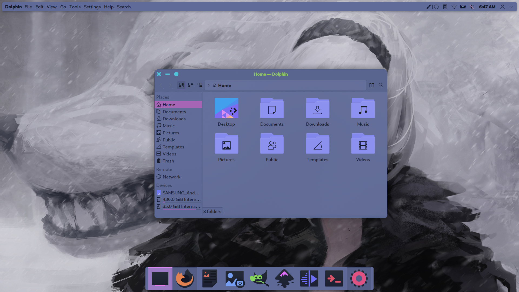Select the Downloads folder icon

pos(318,108)
